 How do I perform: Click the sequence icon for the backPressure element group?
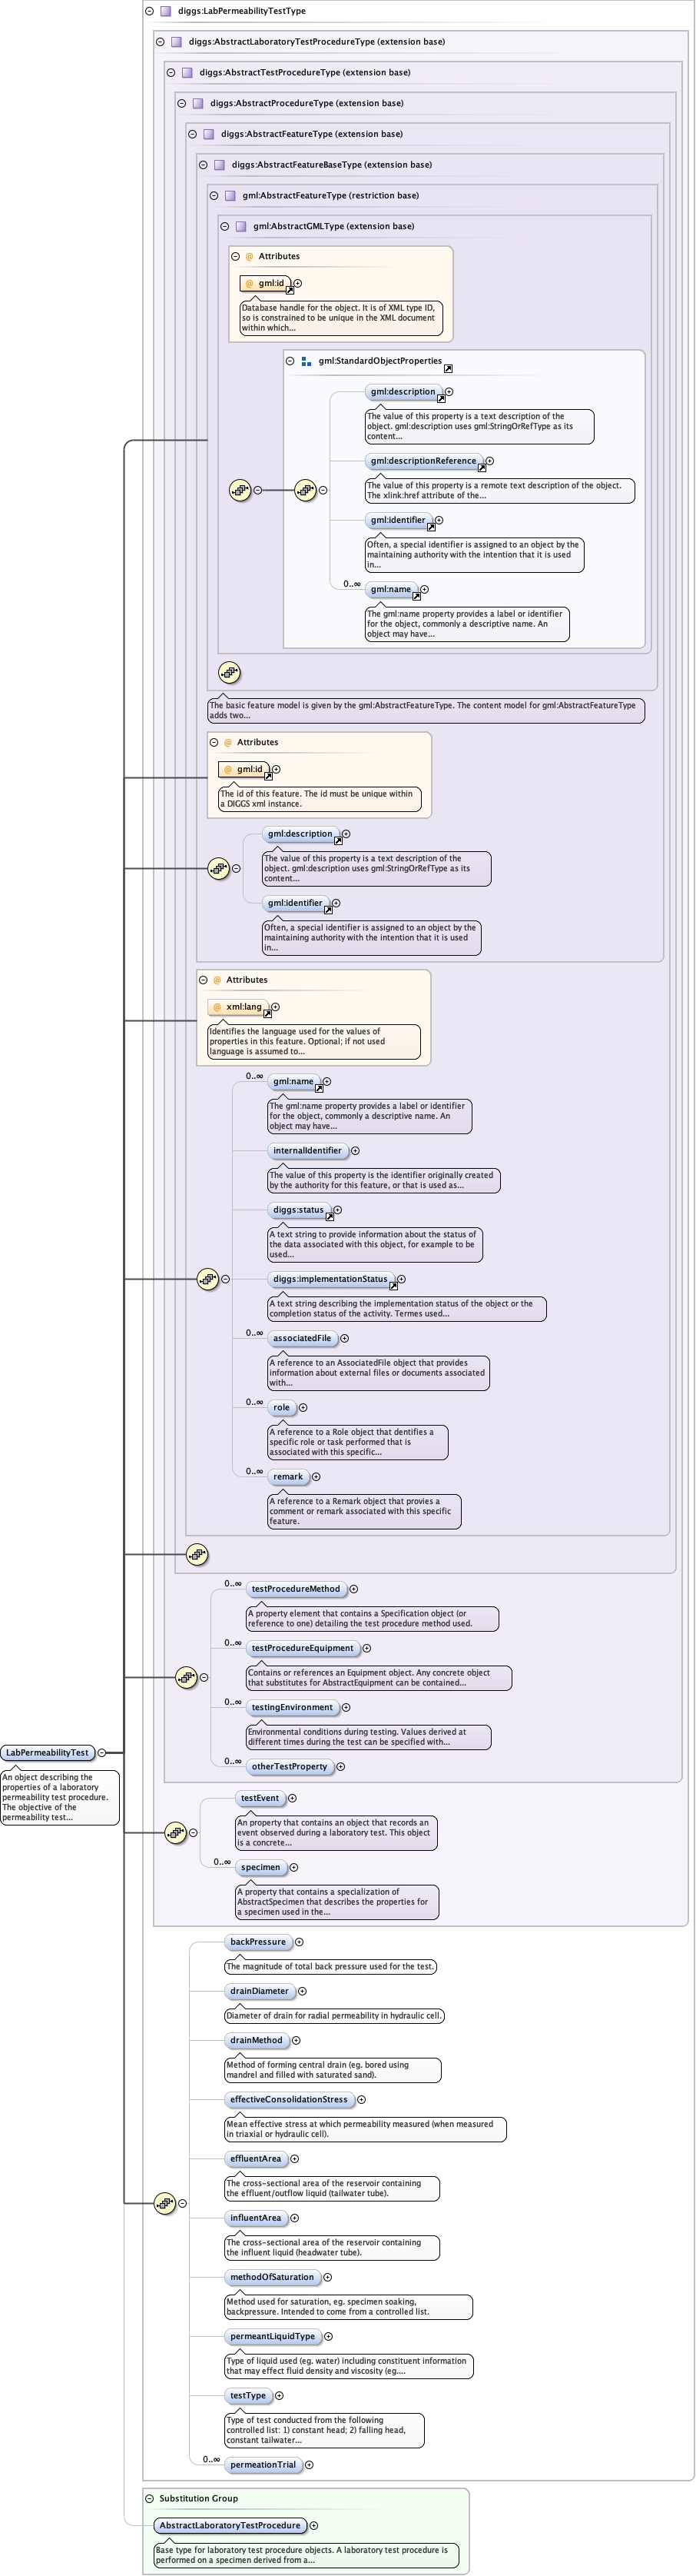164,2203
